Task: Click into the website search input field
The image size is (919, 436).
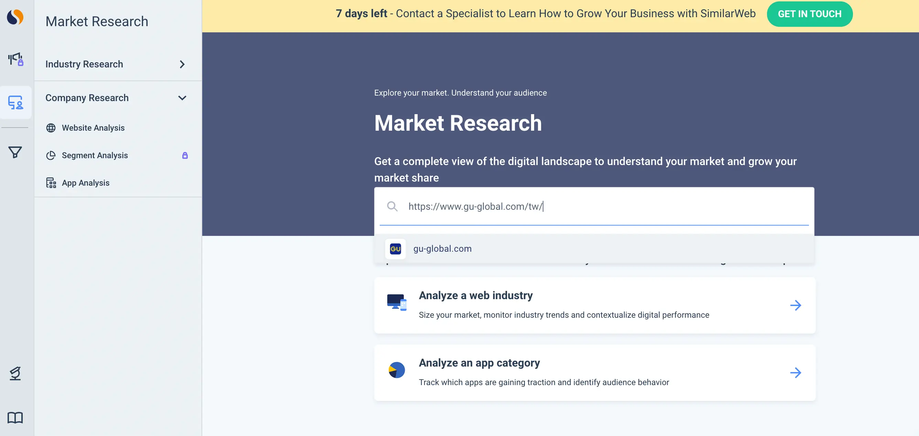Action: point(594,206)
